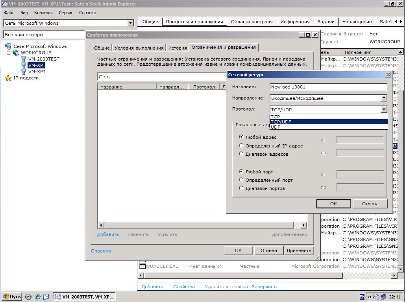Open Internet Explorer from quick launch
The image size is (405, 302).
click(x=37, y=296)
